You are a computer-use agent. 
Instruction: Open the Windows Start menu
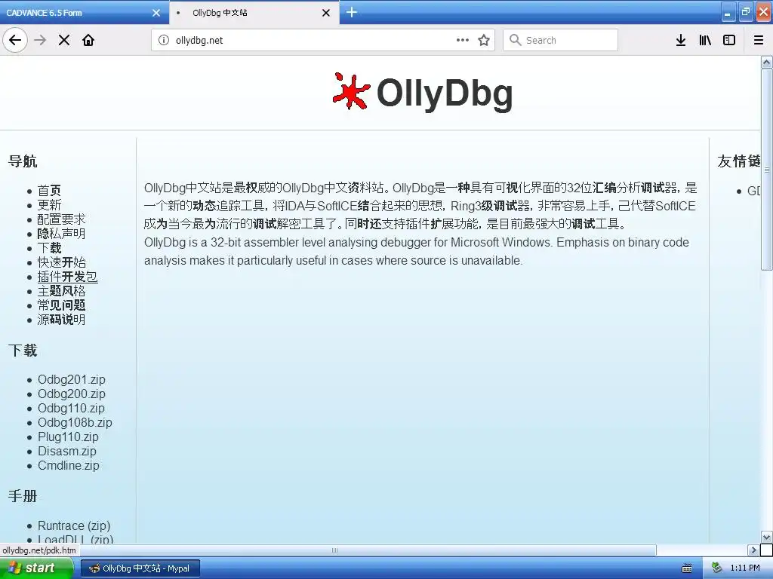(x=37, y=568)
